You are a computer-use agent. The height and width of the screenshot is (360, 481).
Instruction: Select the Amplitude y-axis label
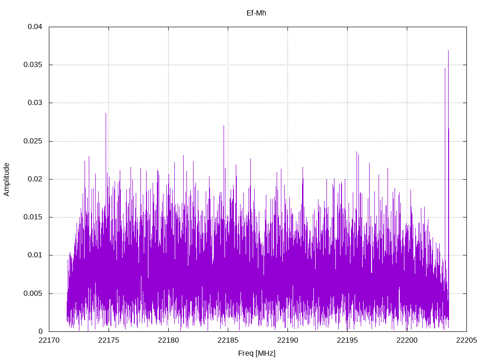click(7, 180)
